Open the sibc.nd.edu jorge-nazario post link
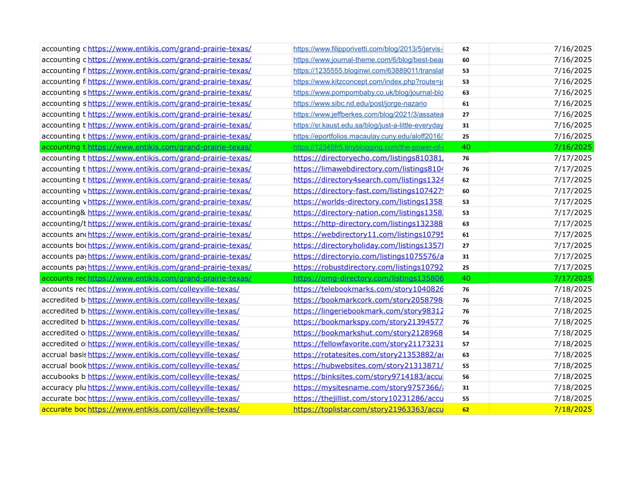 (x=360, y=103)
